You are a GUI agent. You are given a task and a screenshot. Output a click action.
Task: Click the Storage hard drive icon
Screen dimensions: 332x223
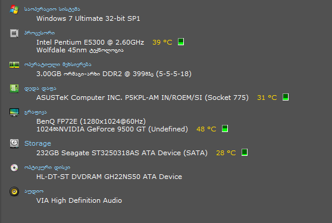[x=14, y=143]
